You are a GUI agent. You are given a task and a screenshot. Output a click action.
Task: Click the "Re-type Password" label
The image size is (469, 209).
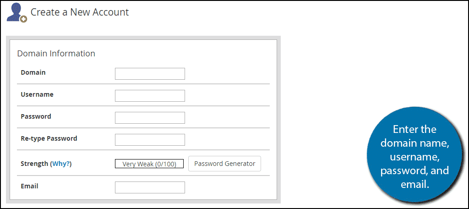coord(49,138)
